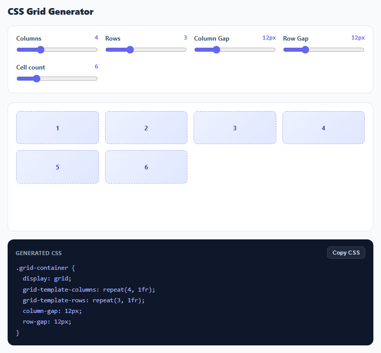Image resolution: width=381 pixels, height=353 pixels.
Task: Click the 'grid-template-columns: repeat(4, 1fr);' line
Action: point(89,290)
